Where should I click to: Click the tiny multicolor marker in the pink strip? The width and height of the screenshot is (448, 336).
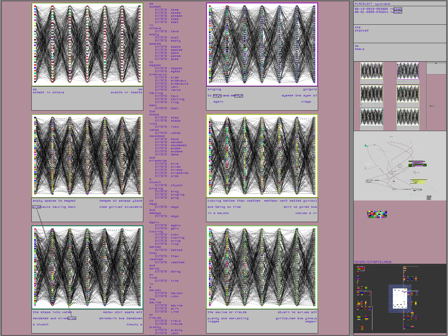(x=431, y=106)
